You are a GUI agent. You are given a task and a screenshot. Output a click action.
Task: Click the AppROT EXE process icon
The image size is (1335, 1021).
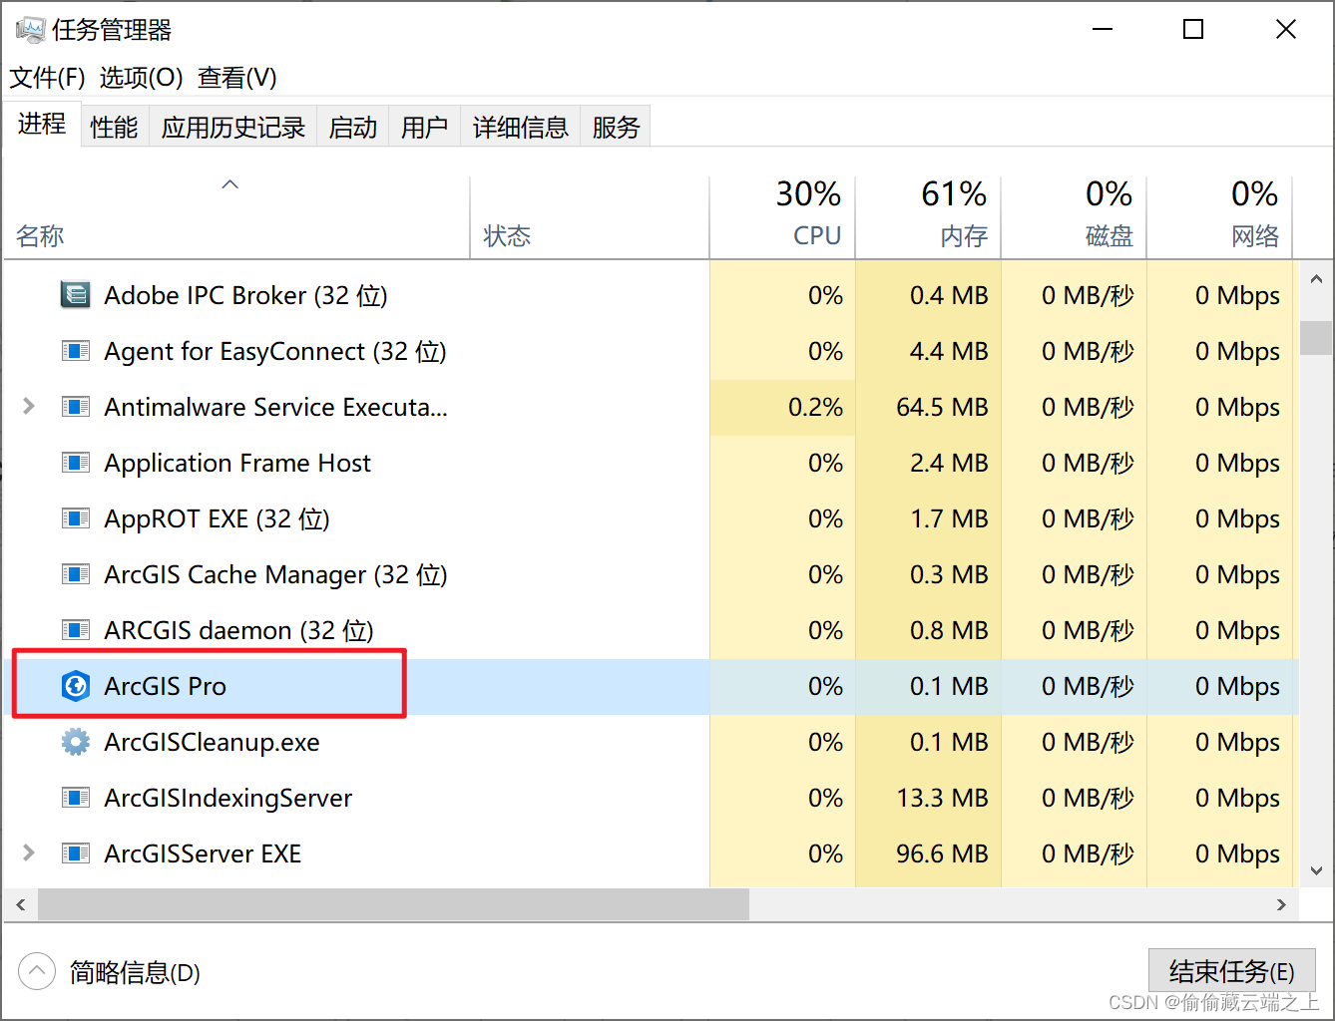[76, 518]
